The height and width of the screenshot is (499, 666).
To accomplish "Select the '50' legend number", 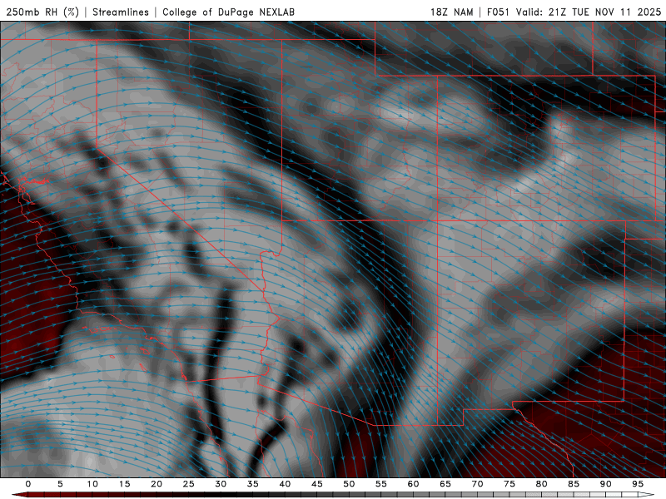I will point(349,484).
